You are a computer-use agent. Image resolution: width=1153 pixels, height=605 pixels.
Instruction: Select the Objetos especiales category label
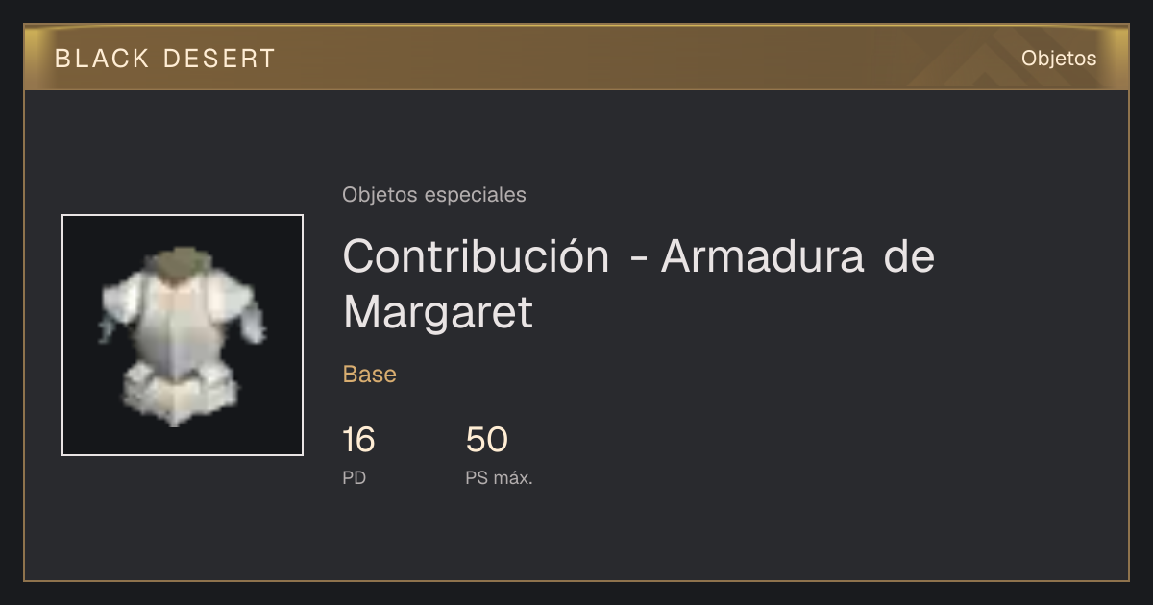pos(434,195)
